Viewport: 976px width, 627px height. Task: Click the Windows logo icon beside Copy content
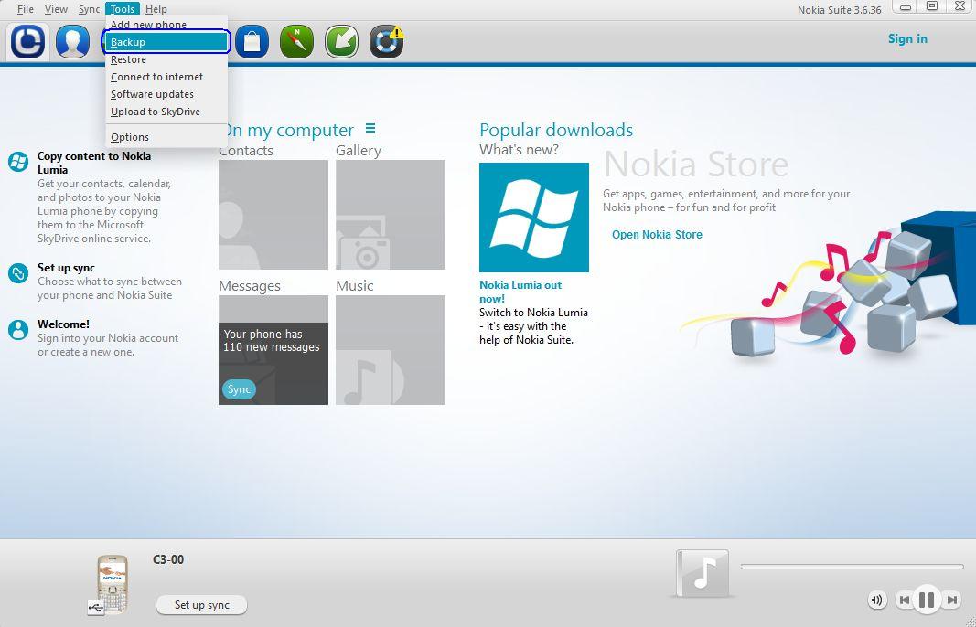click(x=18, y=163)
